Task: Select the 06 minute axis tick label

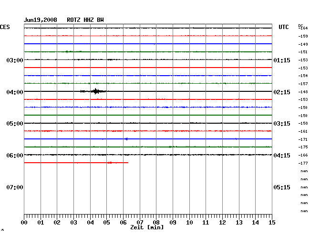Action: coord(123,223)
